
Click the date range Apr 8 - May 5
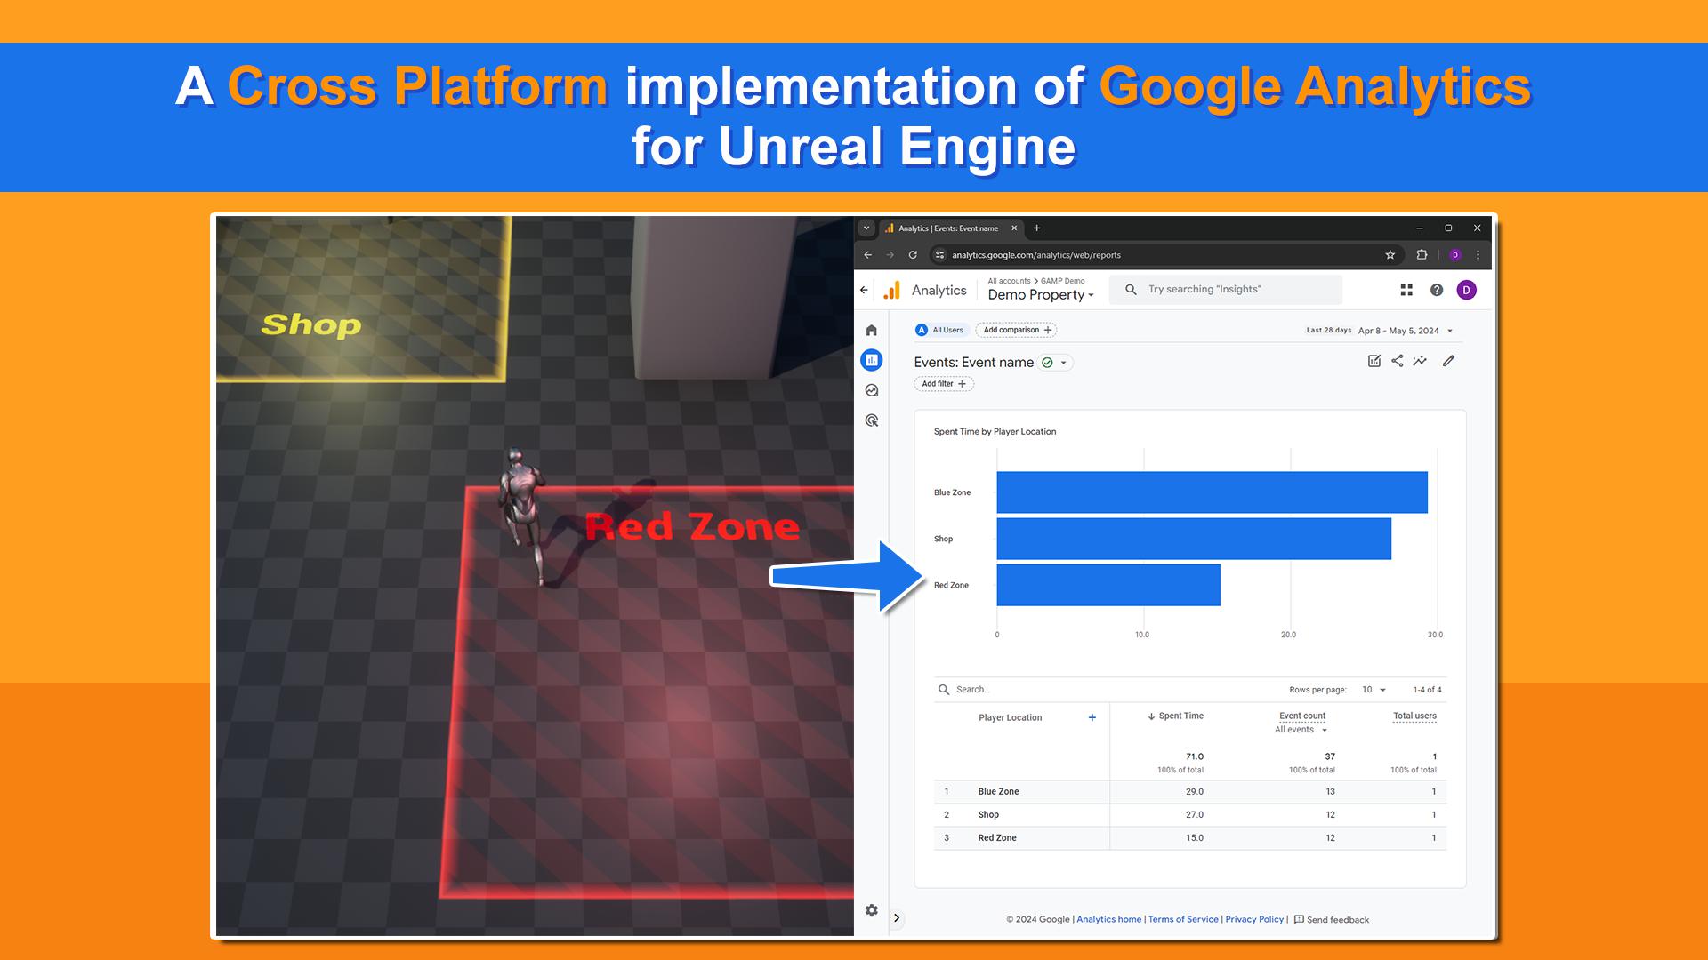1398,331
